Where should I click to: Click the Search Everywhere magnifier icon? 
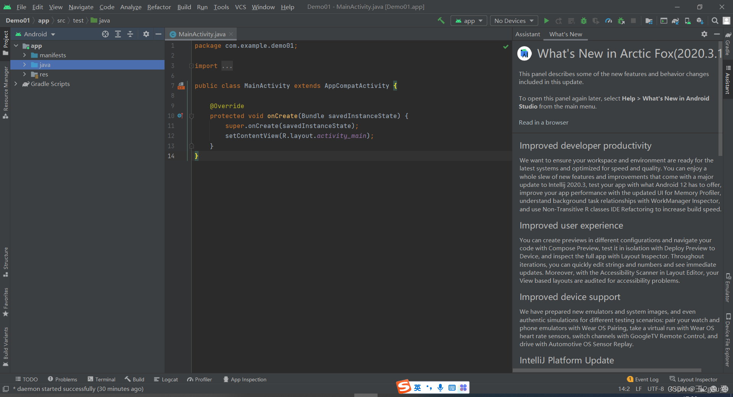tap(715, 21)
